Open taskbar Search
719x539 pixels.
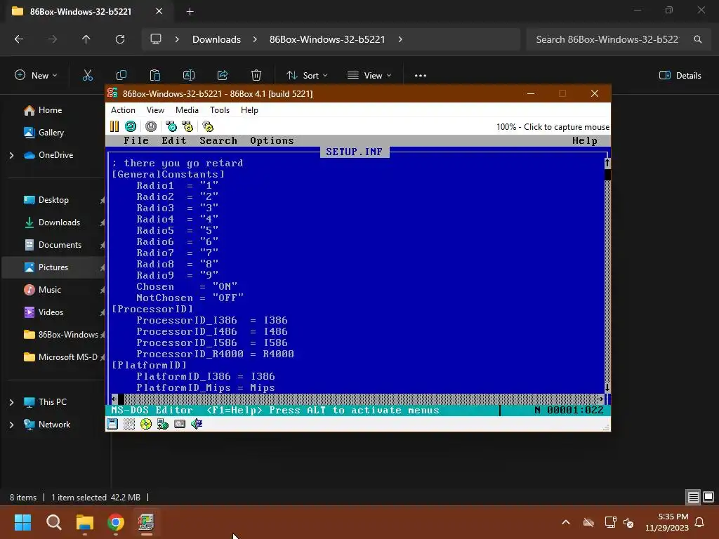point(53,522)
